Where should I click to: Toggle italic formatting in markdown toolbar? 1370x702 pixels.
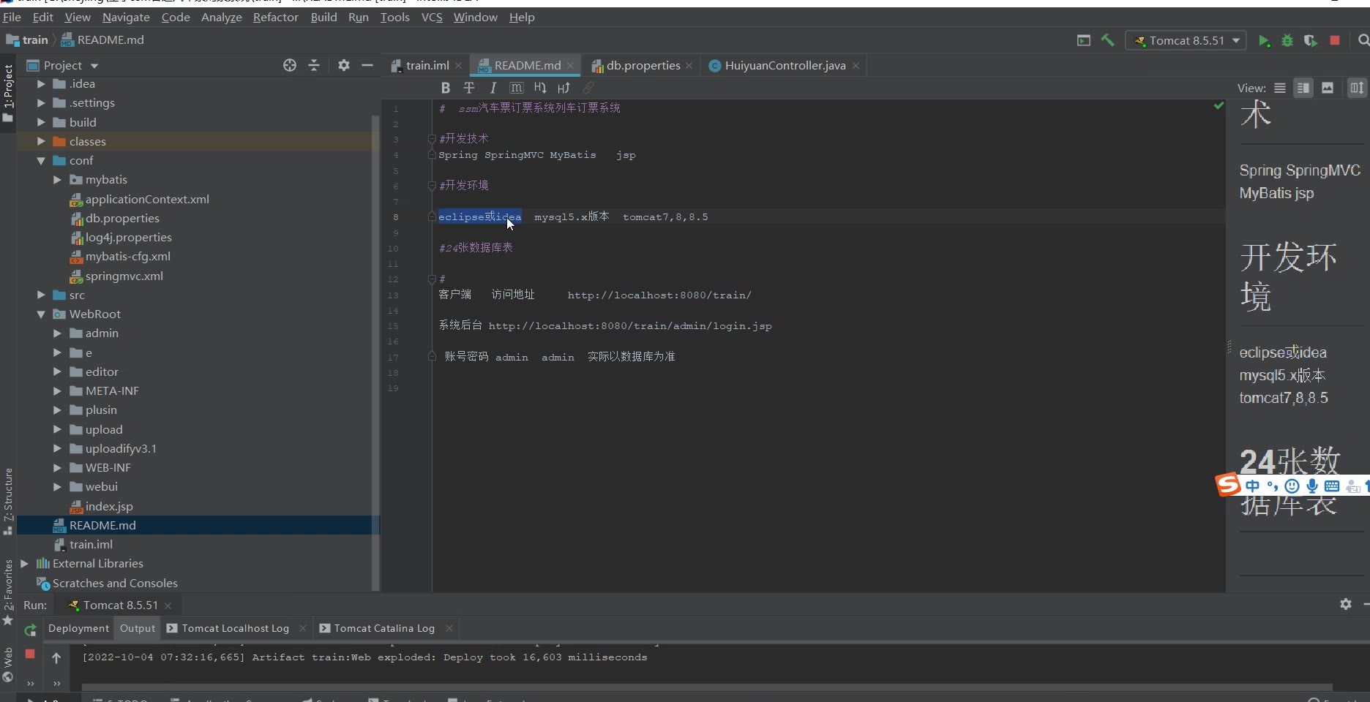(x=493, y=88)
